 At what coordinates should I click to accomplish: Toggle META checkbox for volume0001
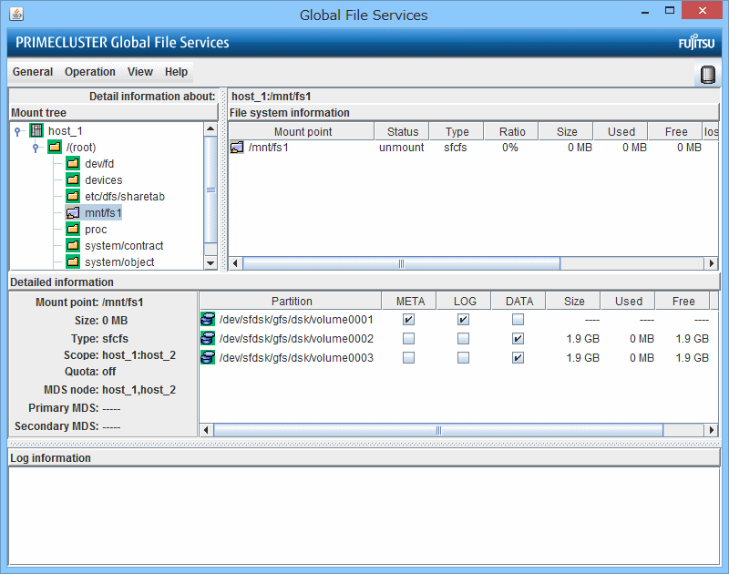pos(408,319)
